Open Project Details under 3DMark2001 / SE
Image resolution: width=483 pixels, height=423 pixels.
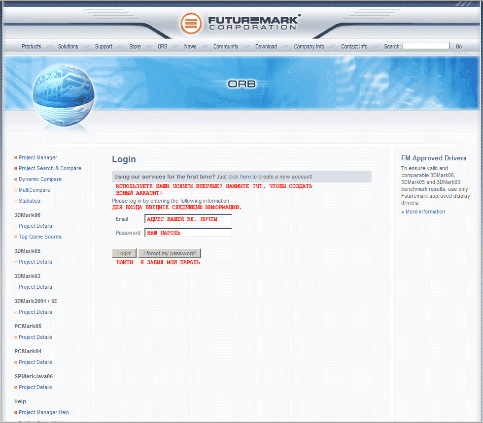tap(35, 312)
